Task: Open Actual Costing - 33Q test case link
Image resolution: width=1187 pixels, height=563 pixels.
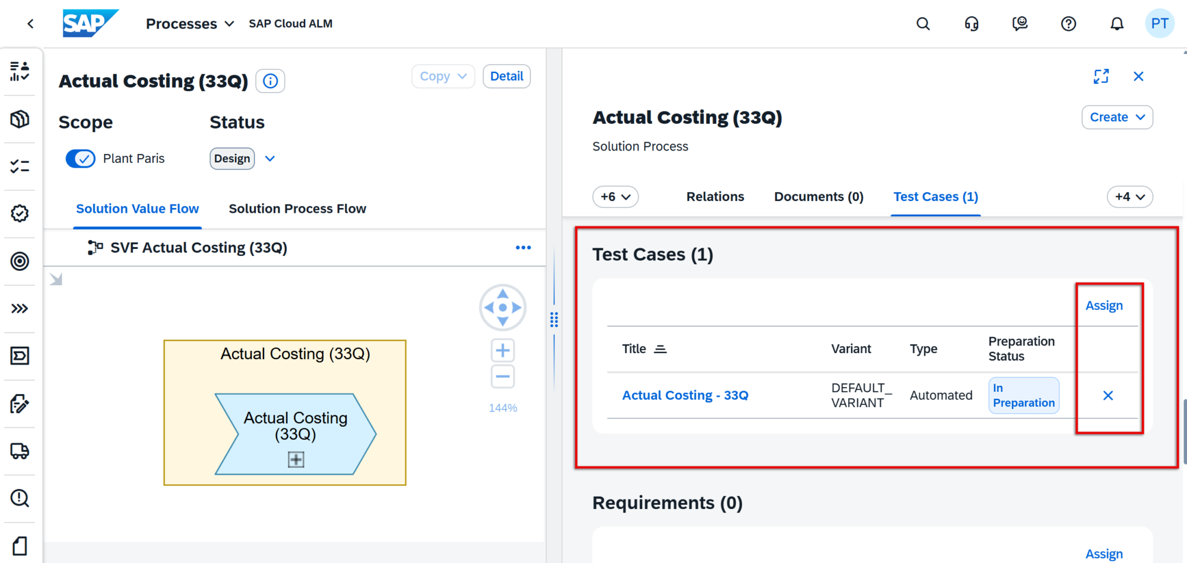Action: [x=685, y=395]
